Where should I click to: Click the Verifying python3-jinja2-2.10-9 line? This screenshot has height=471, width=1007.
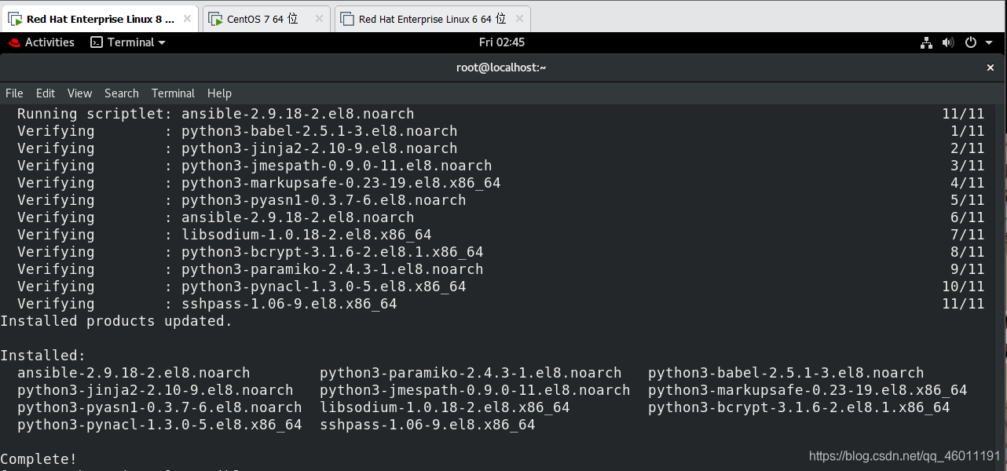coord(500,148)
